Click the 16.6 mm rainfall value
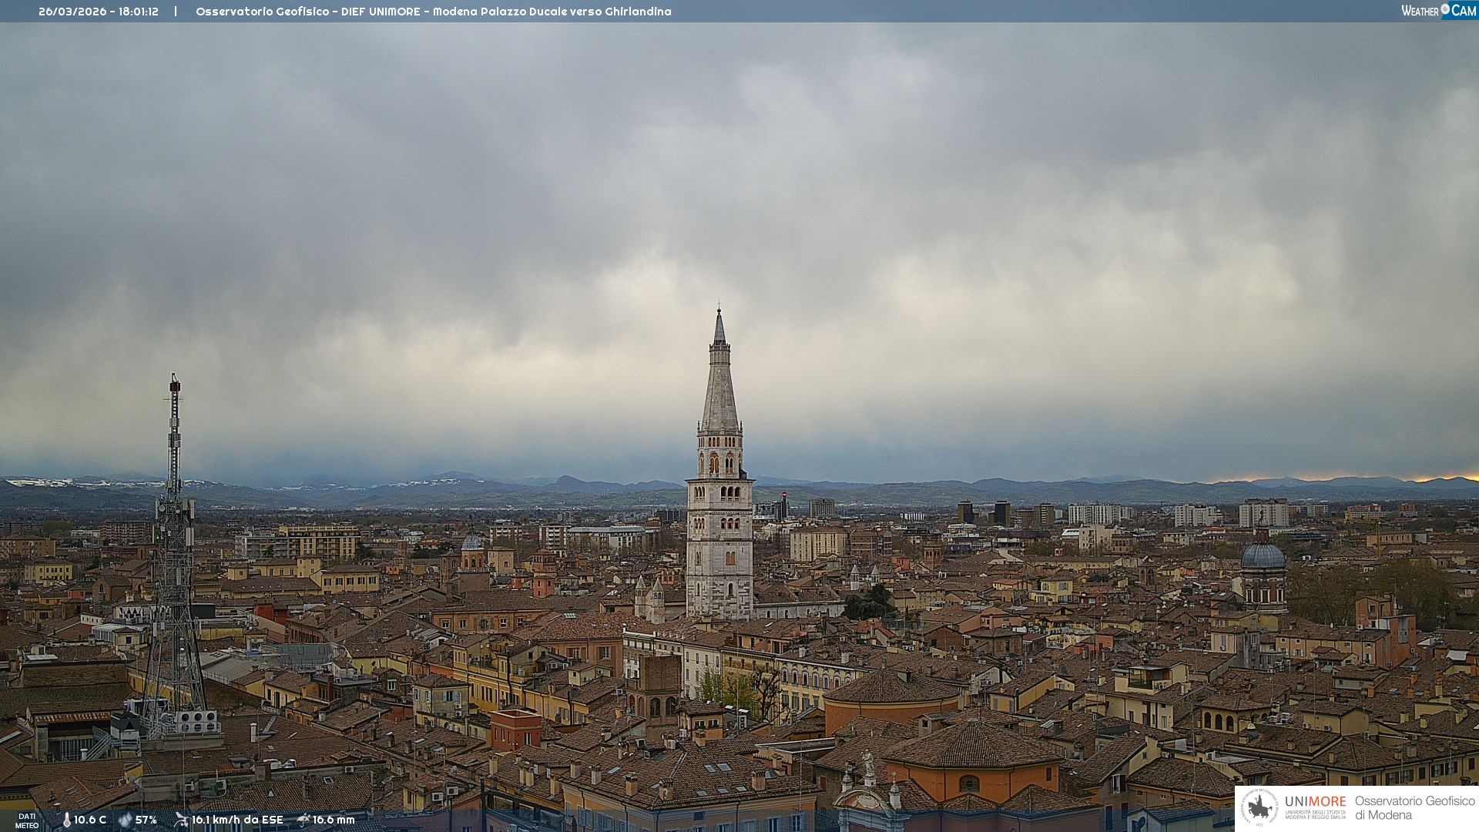This screenshot has height=832, width=1479. click(x=334, y=820)
